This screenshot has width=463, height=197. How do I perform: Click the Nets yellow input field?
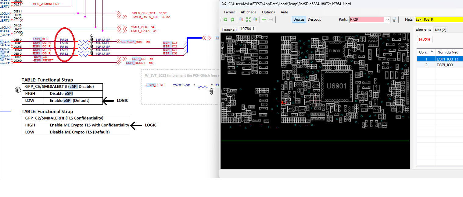tap(439, 19)
